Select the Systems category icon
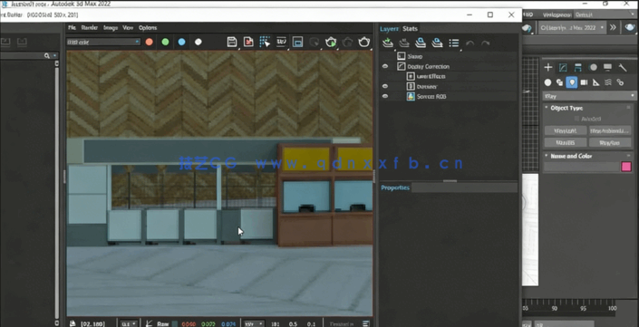Viewport: 639px width, 327px height. (x=620, y=82)
